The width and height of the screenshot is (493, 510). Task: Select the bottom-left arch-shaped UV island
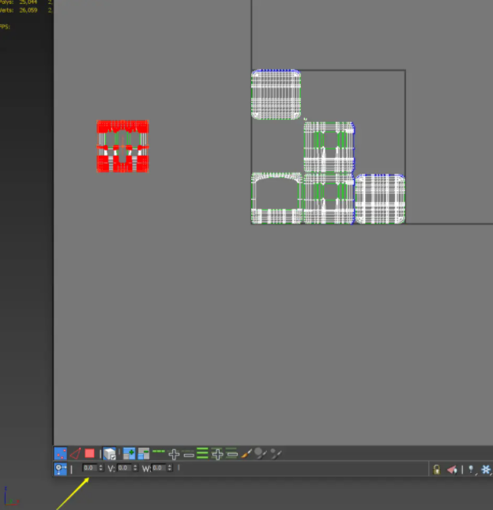click(x=277, y=198)
